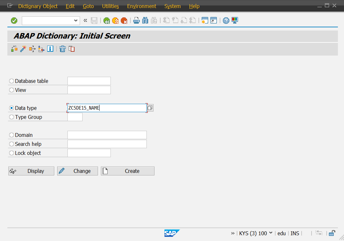Select the Domain radio button
The width and height of the screenshot is (344, 241).
click(12, 135)
